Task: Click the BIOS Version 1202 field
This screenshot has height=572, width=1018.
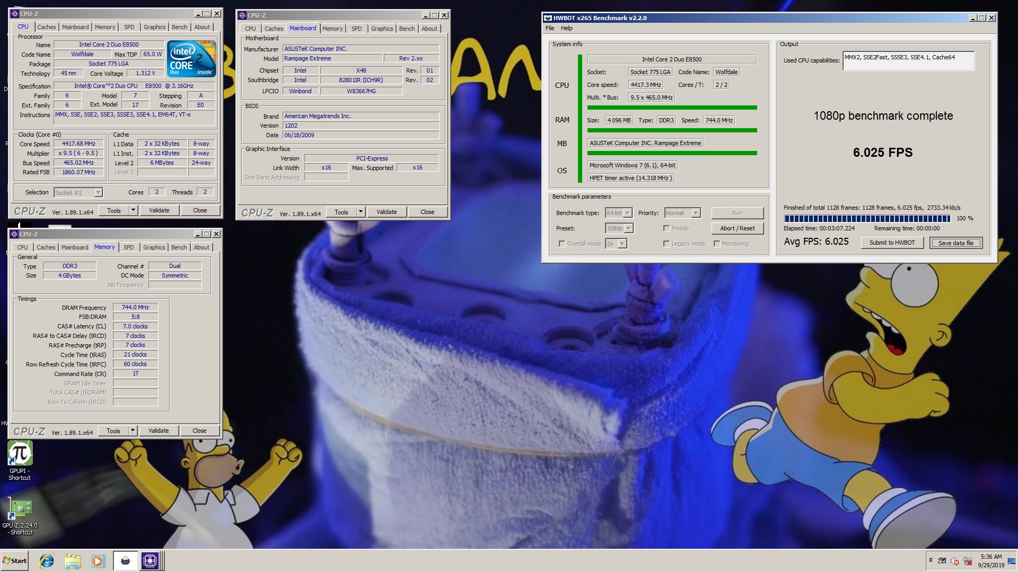Action: (x=361, y=126)
